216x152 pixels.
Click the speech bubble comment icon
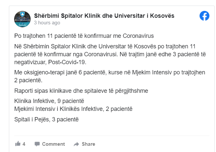[37, 144]
